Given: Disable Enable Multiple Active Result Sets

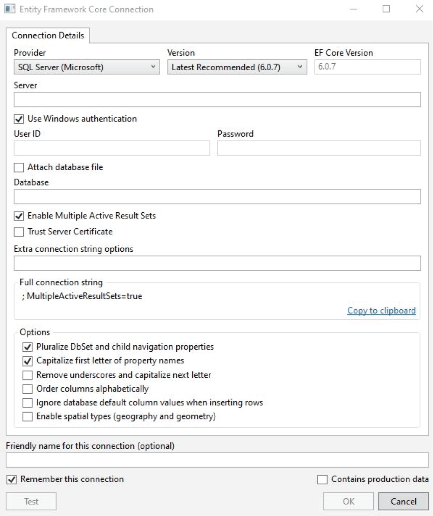Looking at the screenshot, I should tap(19, 216).
